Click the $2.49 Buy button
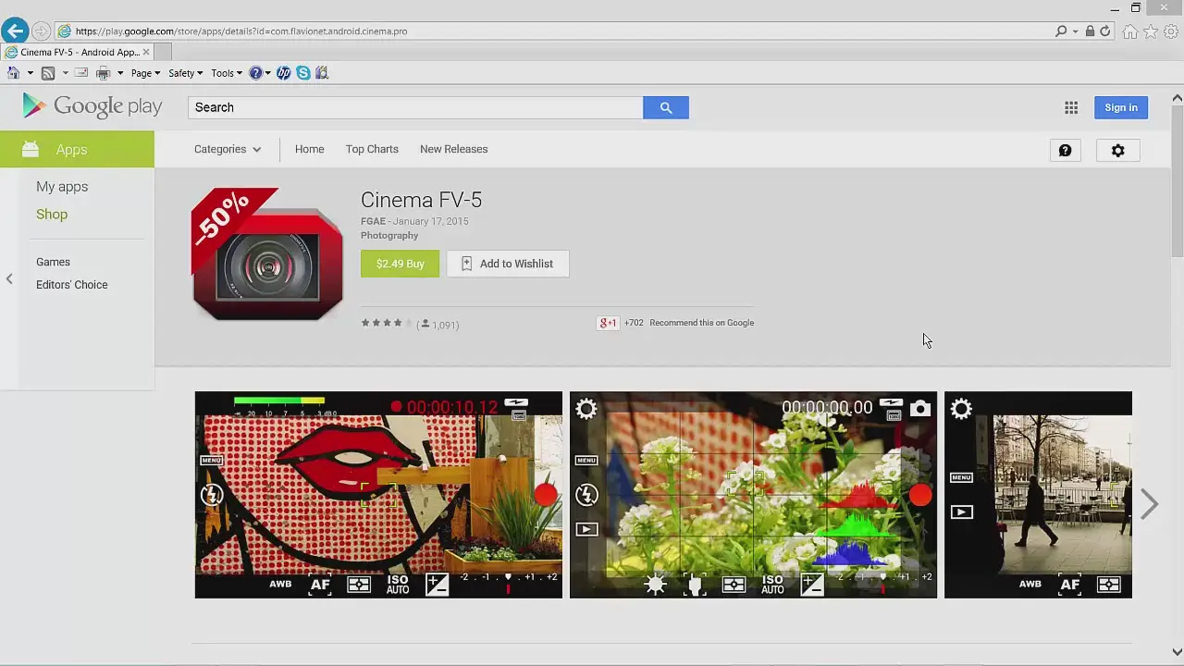Viewport: 1184px width, 666px height. coord(400,264)
